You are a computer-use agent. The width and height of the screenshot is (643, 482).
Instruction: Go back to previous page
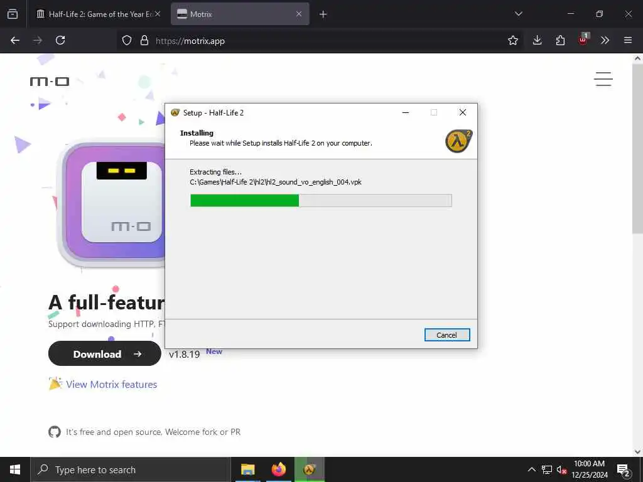tap(15, 40)
